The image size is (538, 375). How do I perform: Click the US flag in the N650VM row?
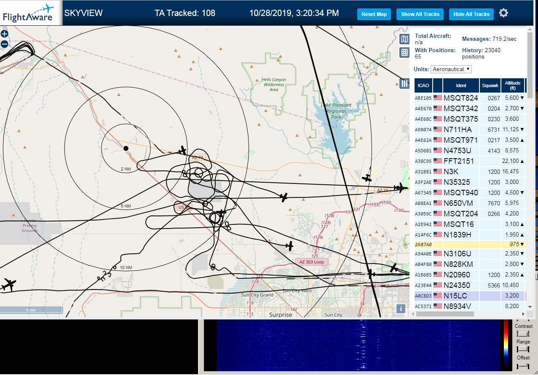click(438, 203)
